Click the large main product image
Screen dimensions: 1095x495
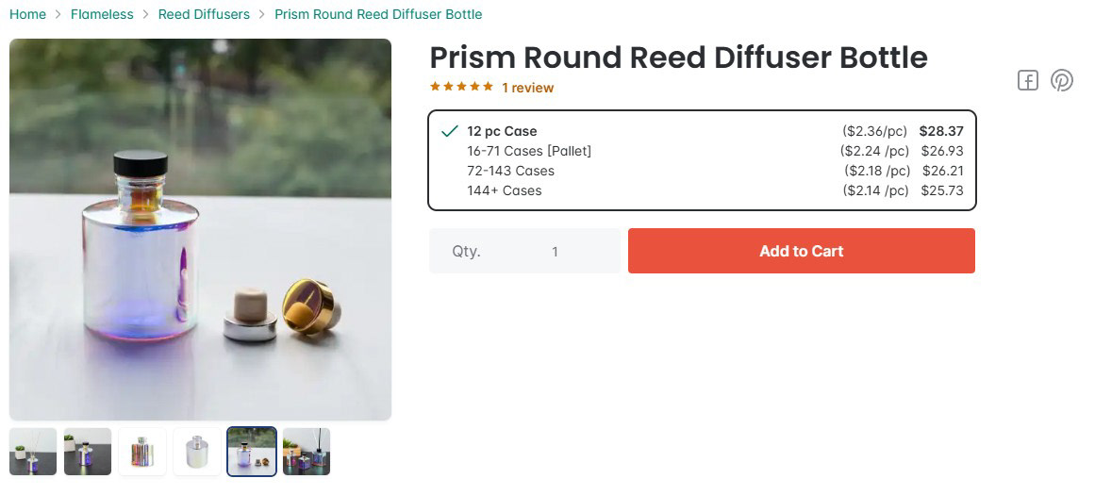[x=200, y=229]
